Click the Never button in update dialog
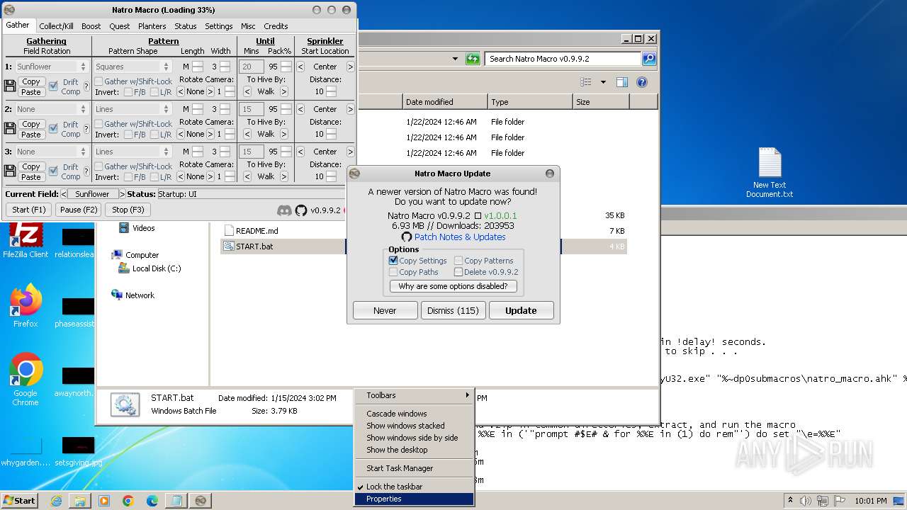Screen dimensions: 907x510 point(385,310)
